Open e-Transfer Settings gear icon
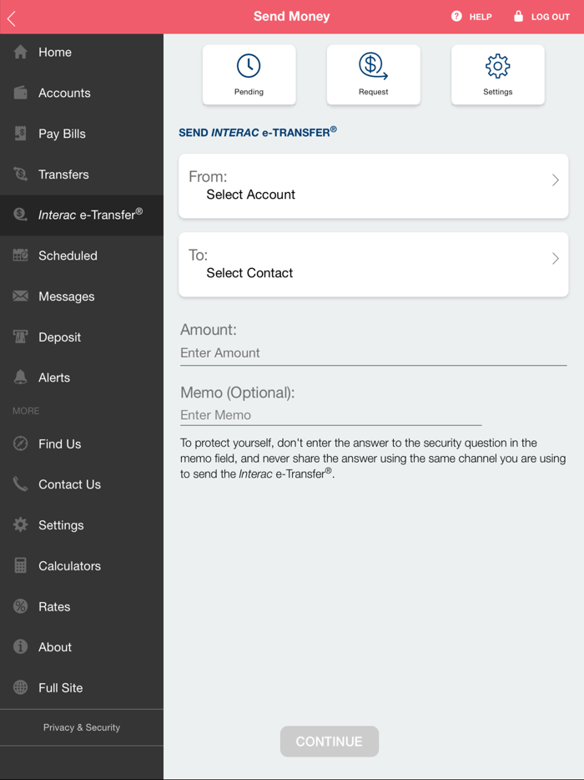 click(x=497, y=66)
